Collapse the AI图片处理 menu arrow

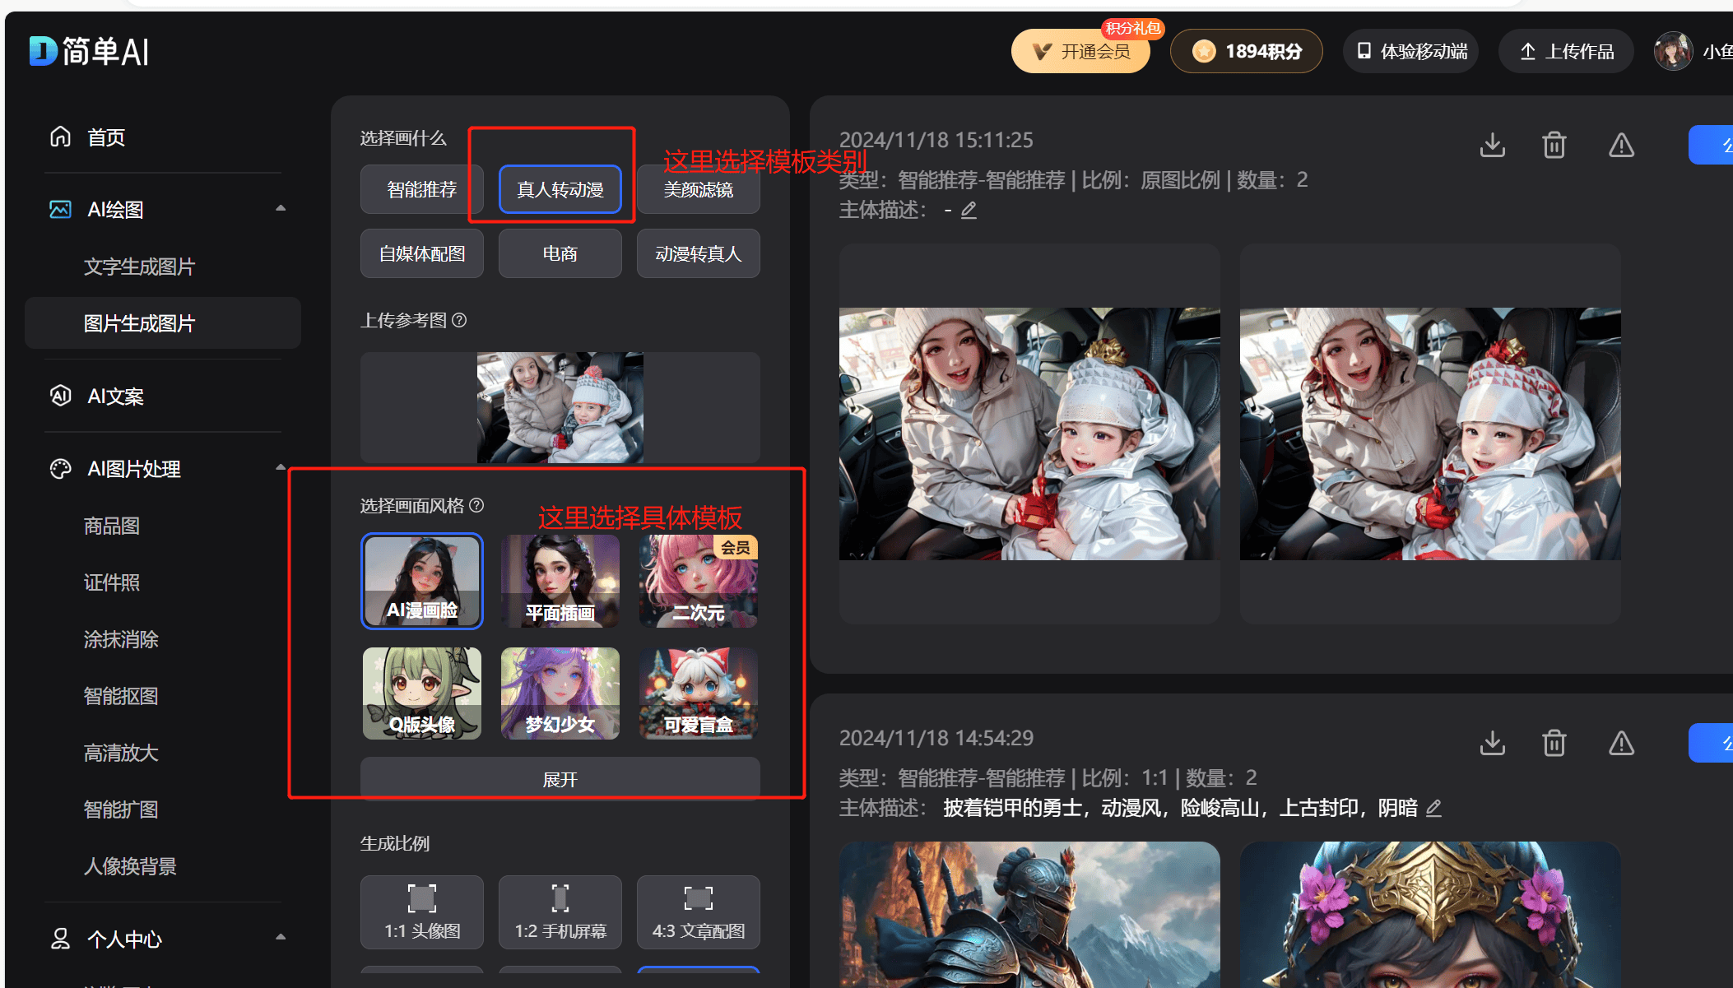point(281,467)
